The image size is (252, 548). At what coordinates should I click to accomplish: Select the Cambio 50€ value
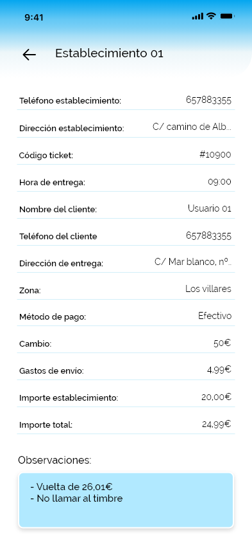click(x=222, y=343)
